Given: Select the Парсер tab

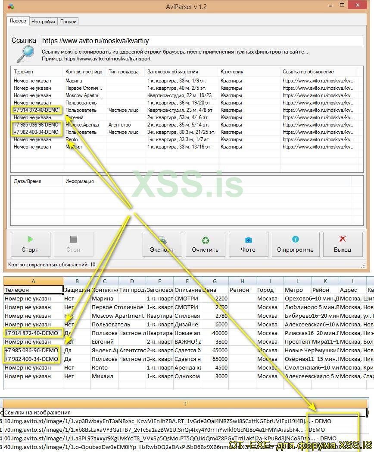Looking at the screenshot, I should tap(18, 21).
